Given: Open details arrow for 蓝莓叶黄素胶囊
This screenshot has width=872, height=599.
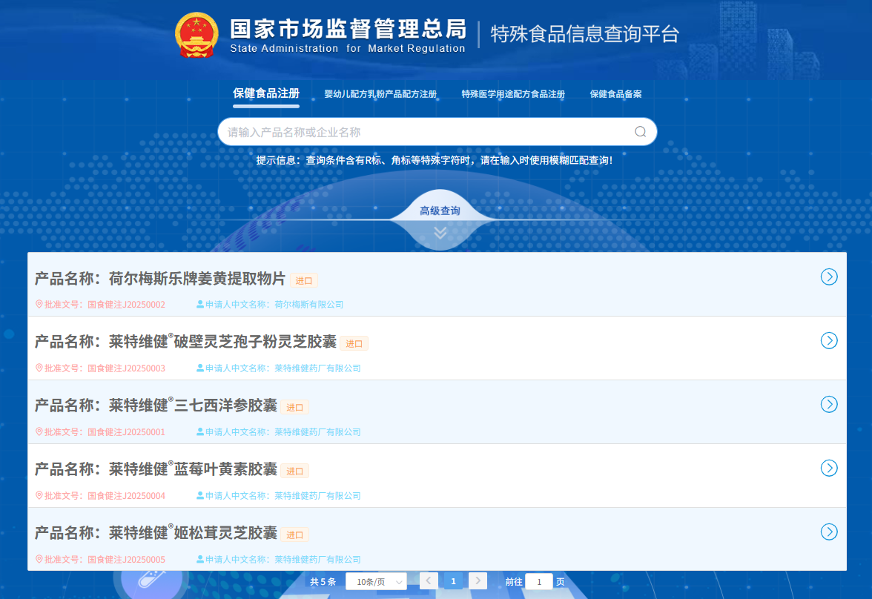Looking at the screenshot, I should (x=829, y=469).
